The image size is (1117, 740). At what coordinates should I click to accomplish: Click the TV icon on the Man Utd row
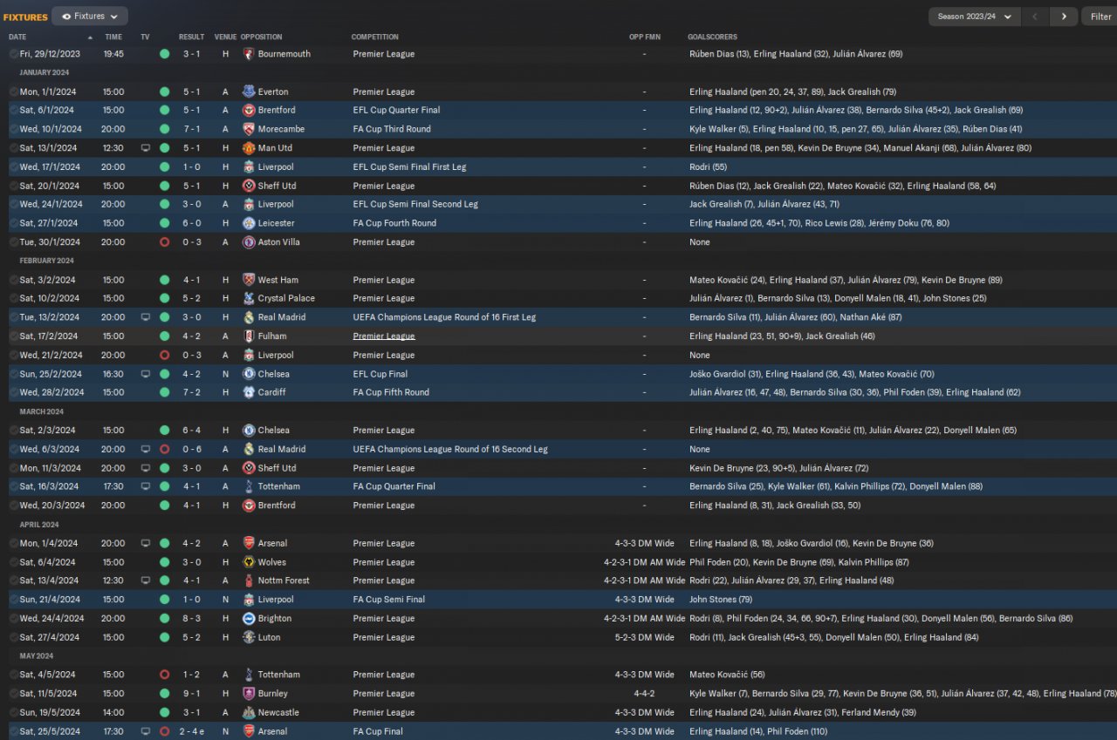(145, 148)
